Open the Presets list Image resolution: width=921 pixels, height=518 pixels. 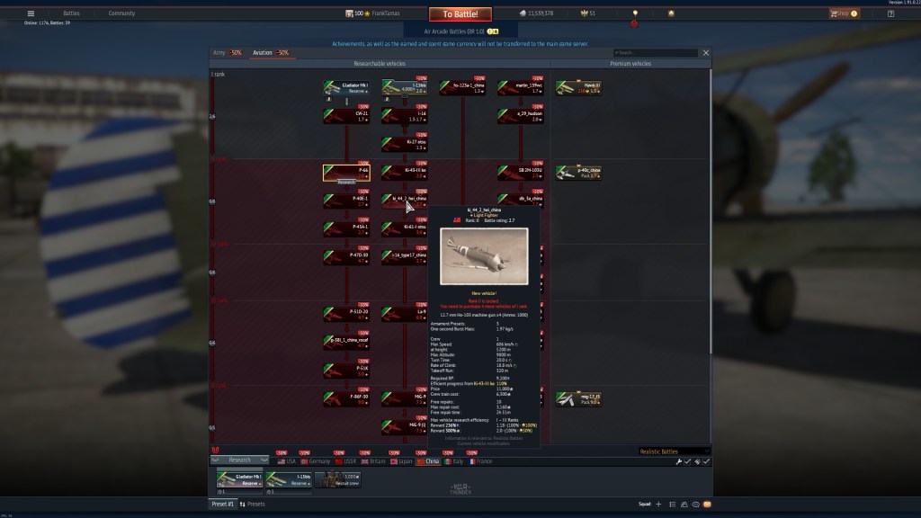(x=255, y=505)
